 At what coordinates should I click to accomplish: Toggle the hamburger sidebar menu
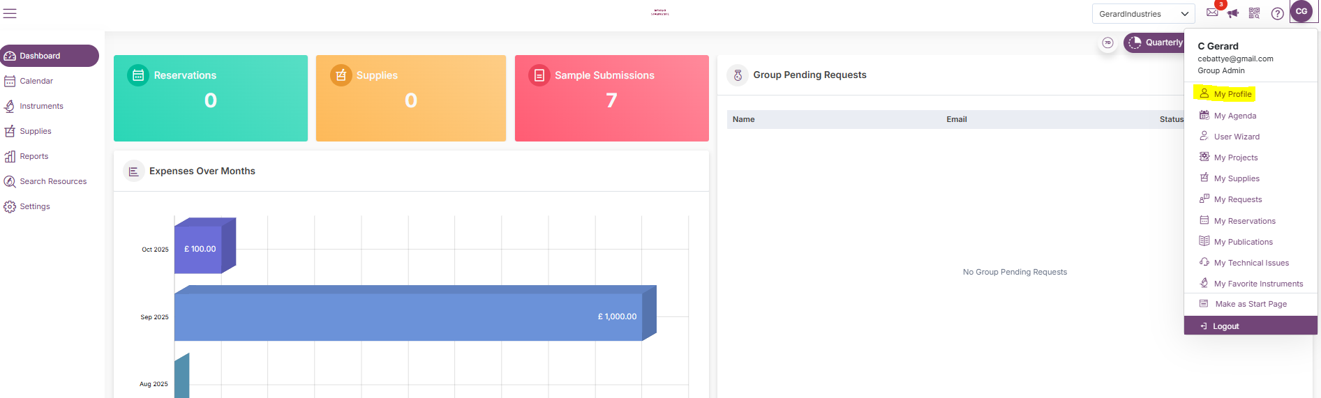click(x=10, y=13)
